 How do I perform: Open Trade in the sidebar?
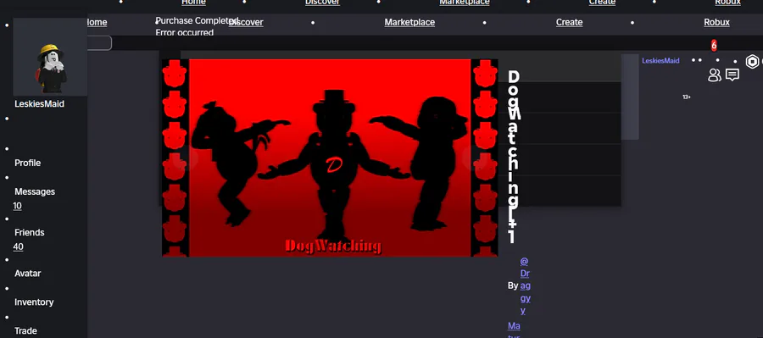[25, 330]
